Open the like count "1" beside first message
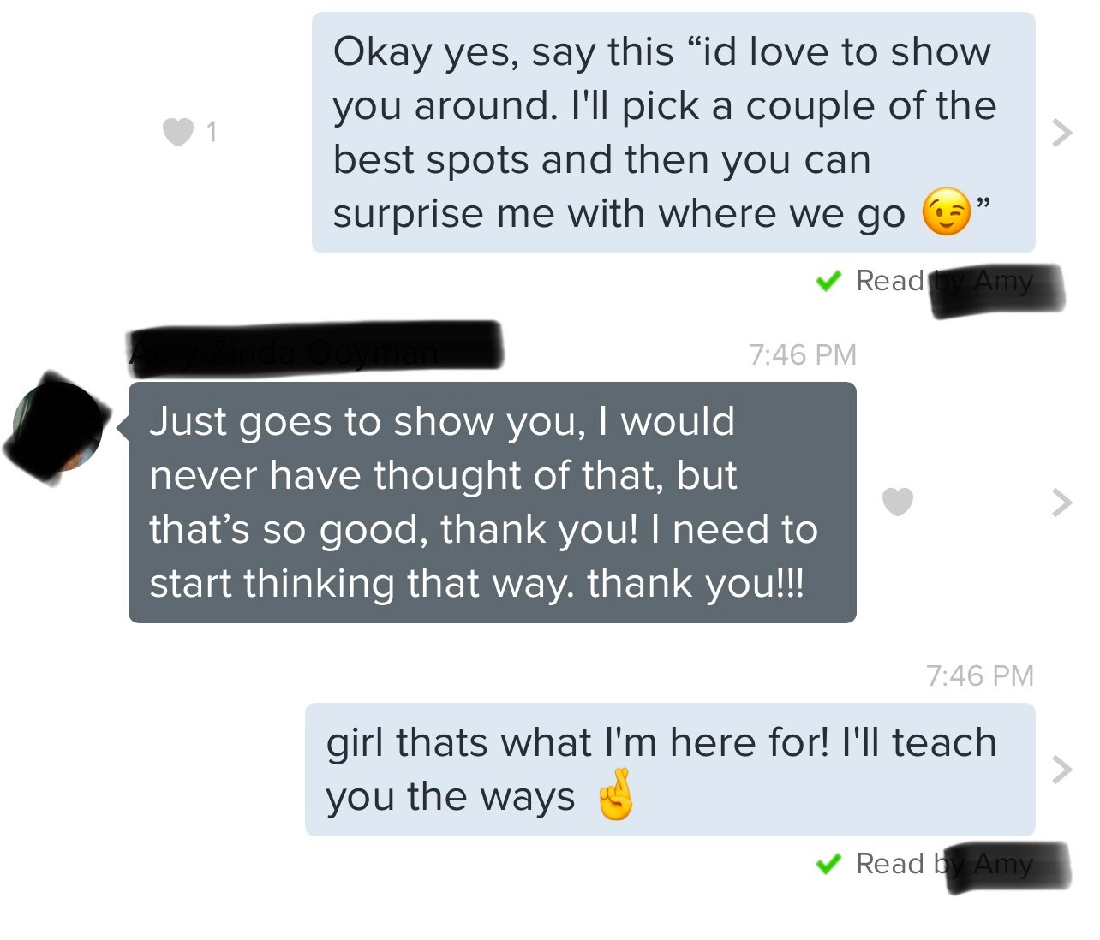 pos(212,132)
